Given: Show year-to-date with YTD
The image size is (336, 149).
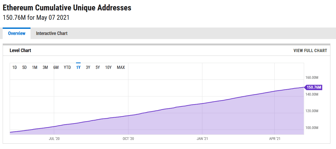Looking at the screenshot, I should point(67,67).
